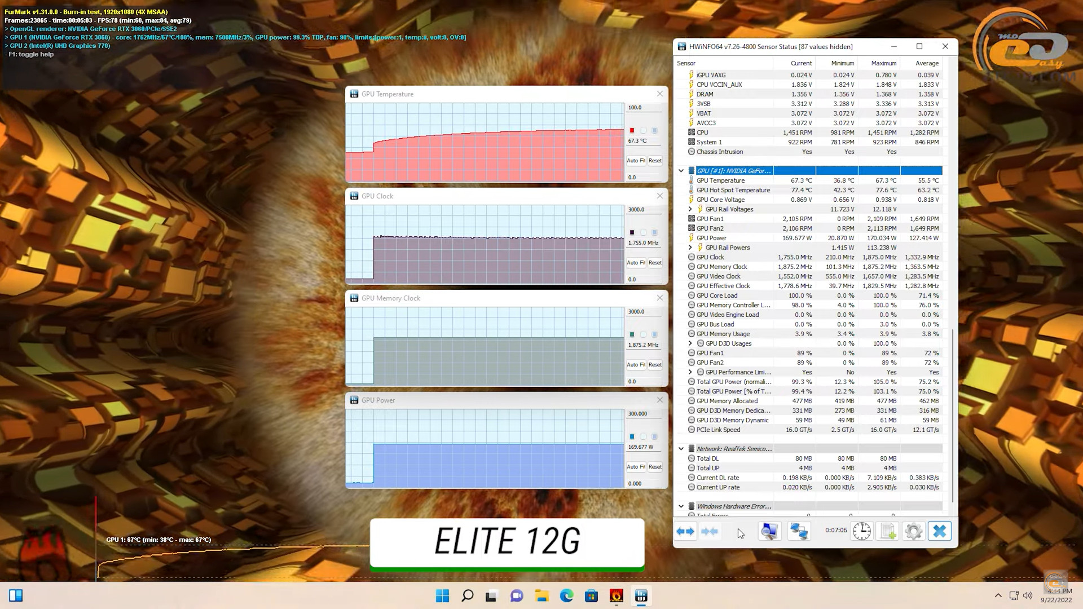Edit the 100.0 max field in GPU Temperature graph

(x=644, y=107)
